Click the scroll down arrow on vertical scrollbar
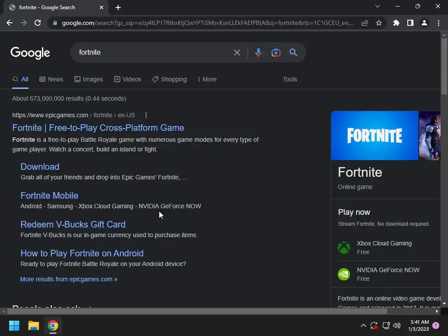448x336 pixels. [x=444, y=304]
